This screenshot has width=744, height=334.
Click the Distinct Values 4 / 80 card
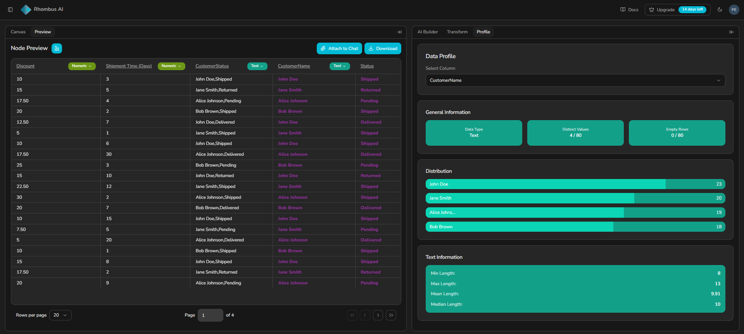tap(575, 133)
